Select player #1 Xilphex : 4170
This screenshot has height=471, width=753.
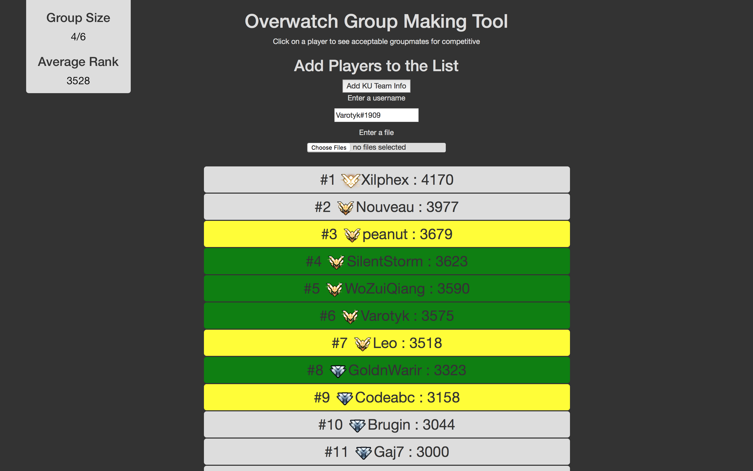387,180
